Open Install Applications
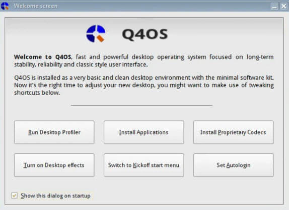Image resolution: width=289 pixels, height=210 pixels. [144, 132]
